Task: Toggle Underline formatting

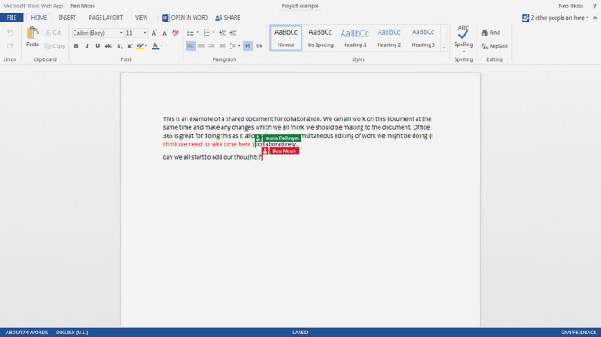Action: tap(98, 46)
